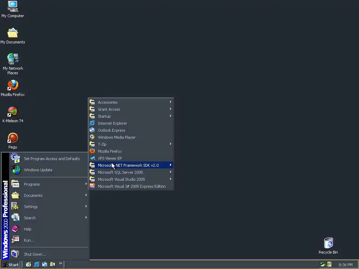Expand the Microsoft Visual Studio 2005 arrow
This screenshot has width=359, height=269.
[171, 179]
